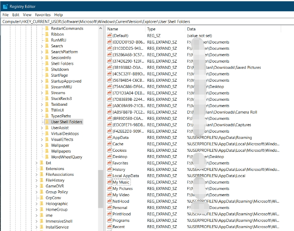Select the StuckRects3 key folder icon
This screenshot has width=294, height=231.
pyautogui.click(x=47, y=99)
